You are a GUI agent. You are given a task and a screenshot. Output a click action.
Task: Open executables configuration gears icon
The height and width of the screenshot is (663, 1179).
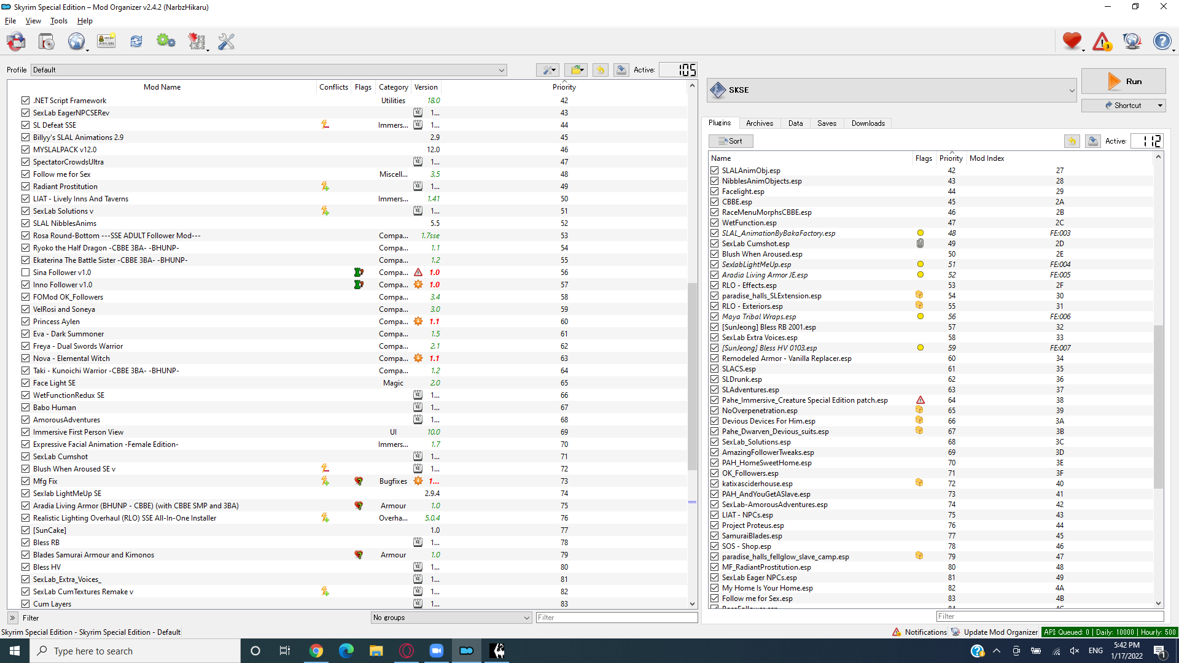[166, 42]
